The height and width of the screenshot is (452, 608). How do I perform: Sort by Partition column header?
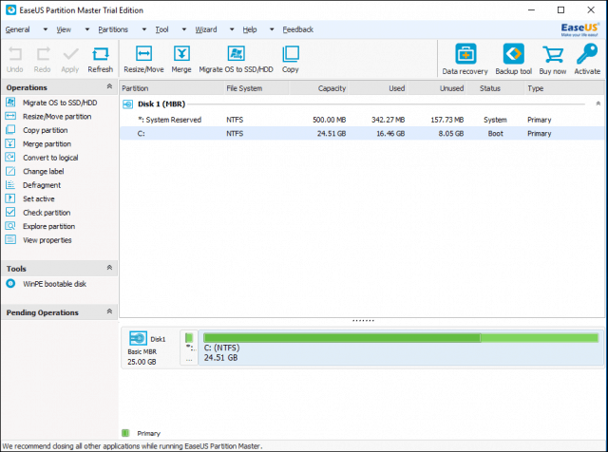tap(172, 88)
